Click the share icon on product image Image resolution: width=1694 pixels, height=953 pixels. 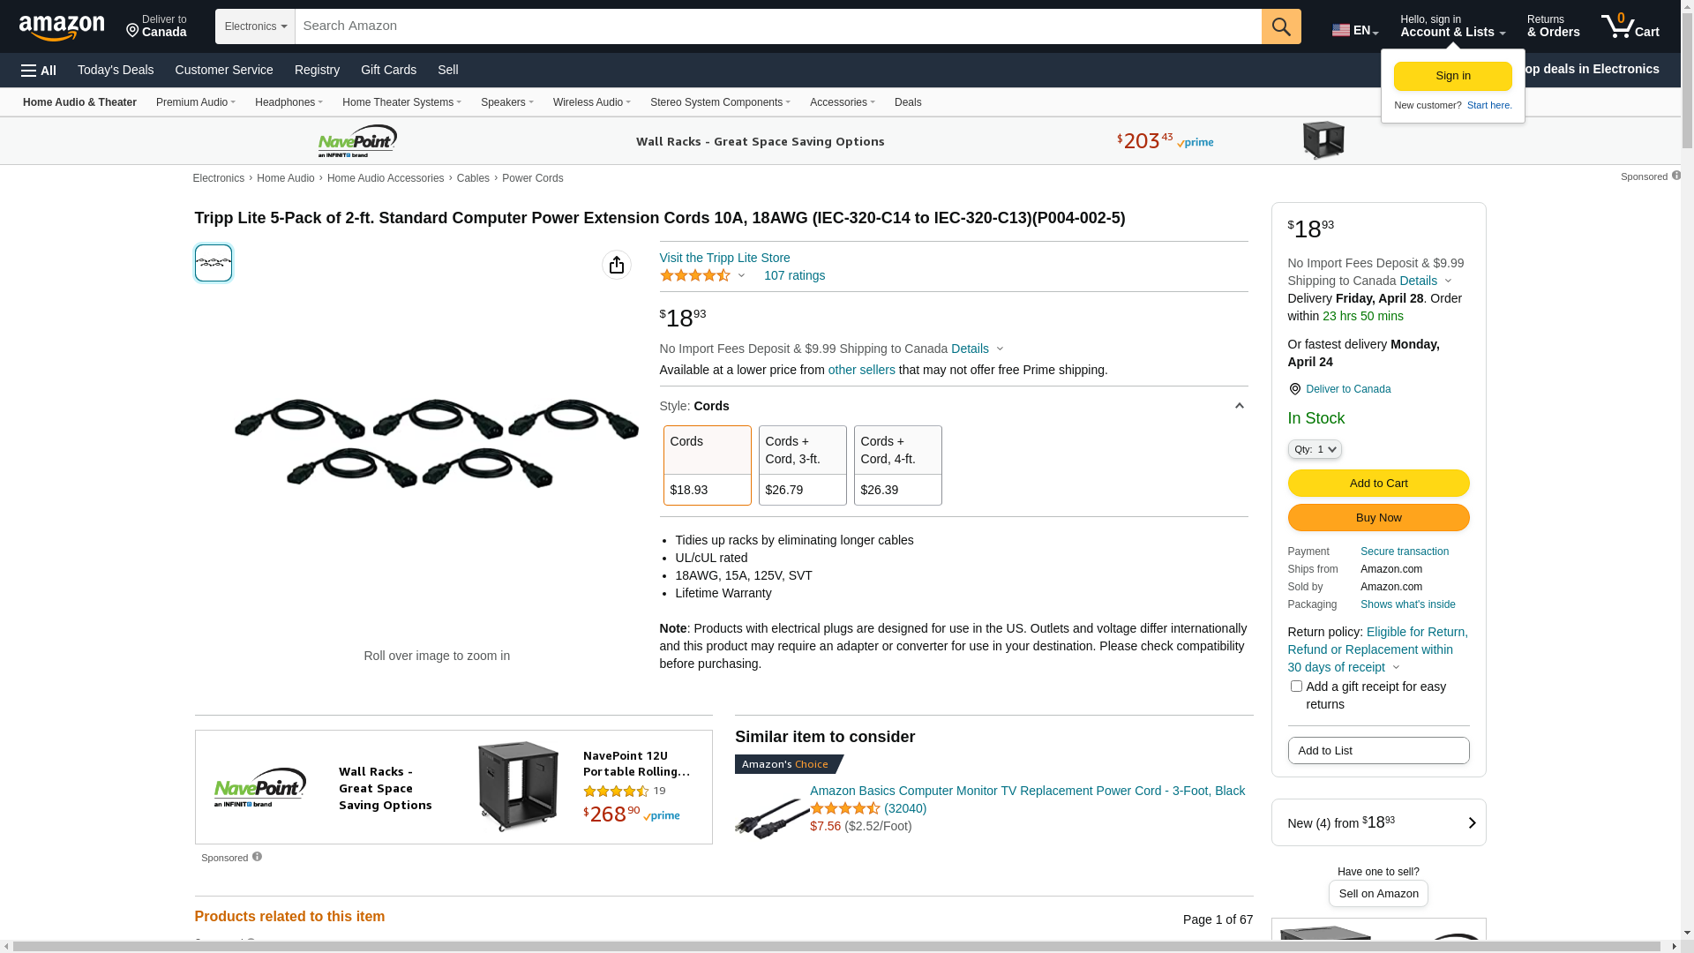[617, 265]
